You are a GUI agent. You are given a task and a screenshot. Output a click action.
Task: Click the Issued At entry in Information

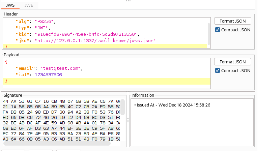[172, 105]
